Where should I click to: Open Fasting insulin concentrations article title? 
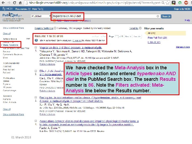tap(90, 99)
